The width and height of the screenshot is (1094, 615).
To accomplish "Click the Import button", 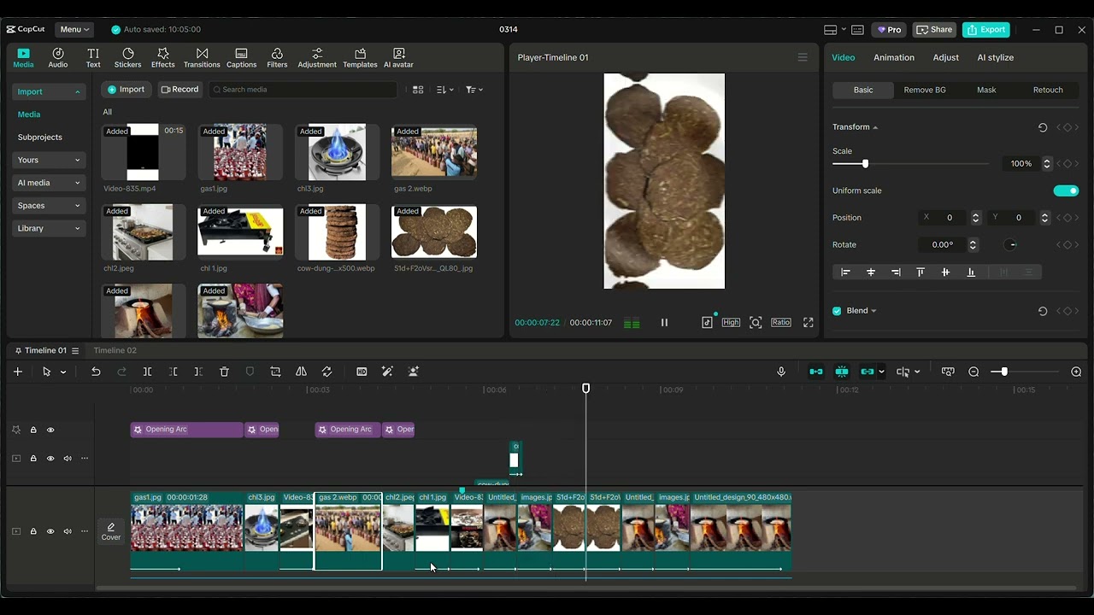I will point(126,89).
